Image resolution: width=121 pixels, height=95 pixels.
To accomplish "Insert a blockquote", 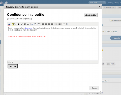I will 32,24.
